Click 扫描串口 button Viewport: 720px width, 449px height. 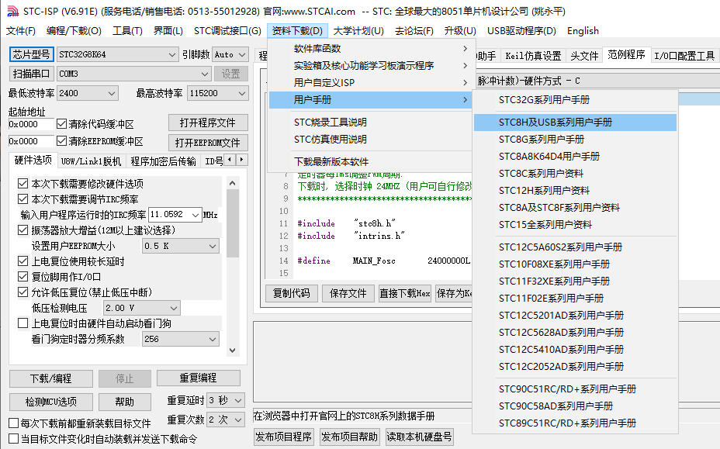pos(31,74)
